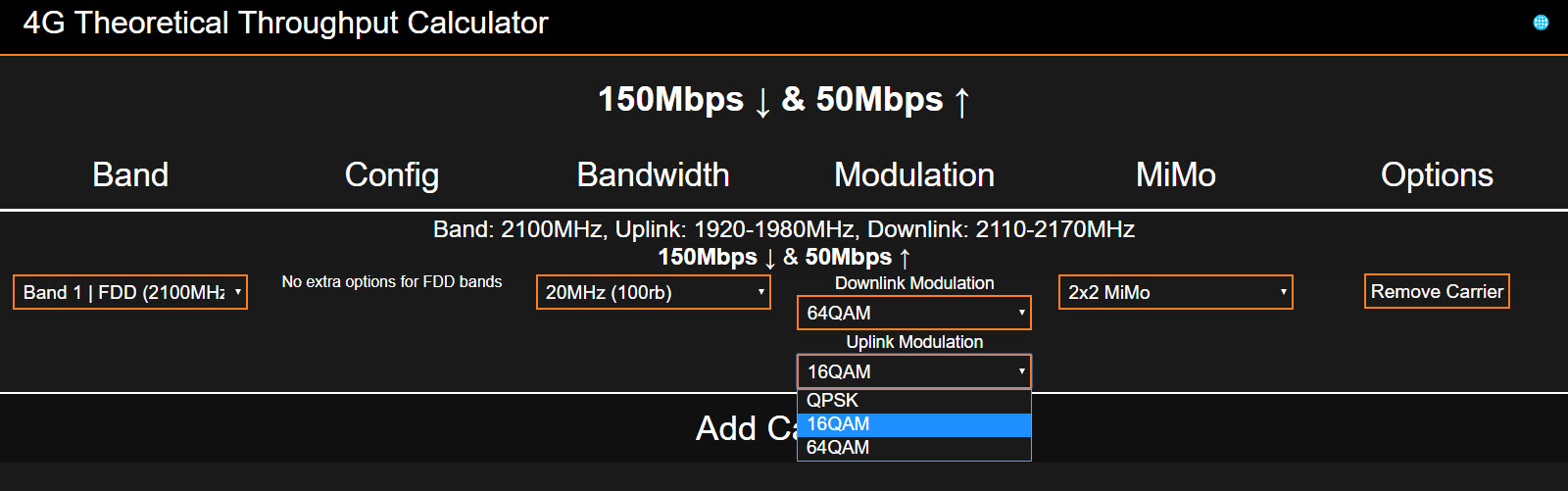Click the Band 2100MHz frequency info line
The height and width of the screenshot is (491, 1568).
(784, 229)
